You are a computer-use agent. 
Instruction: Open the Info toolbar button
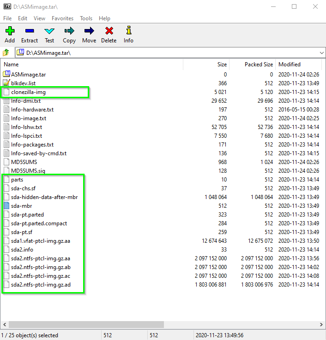point(129,35)
